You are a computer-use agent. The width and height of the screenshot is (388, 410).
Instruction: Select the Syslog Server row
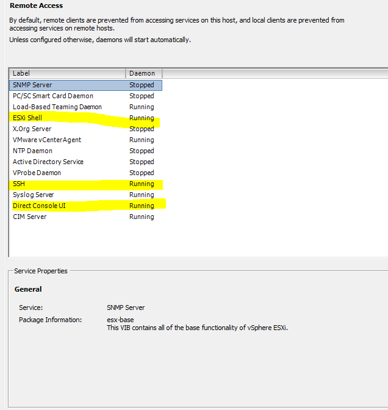tap(86, 195)
